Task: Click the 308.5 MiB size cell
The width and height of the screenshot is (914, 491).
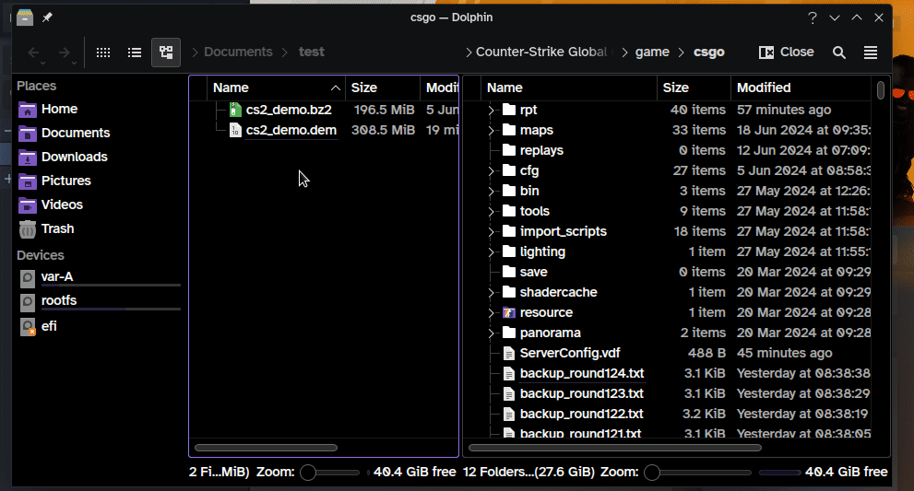Action: click(383, 130)
